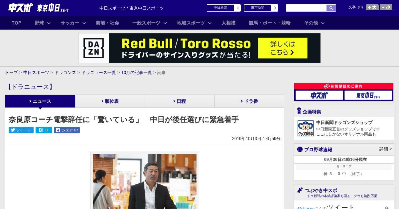Switch to the ドラ番 tab
The width and height of the screenshot is (399, 209).
coord(249,101)
